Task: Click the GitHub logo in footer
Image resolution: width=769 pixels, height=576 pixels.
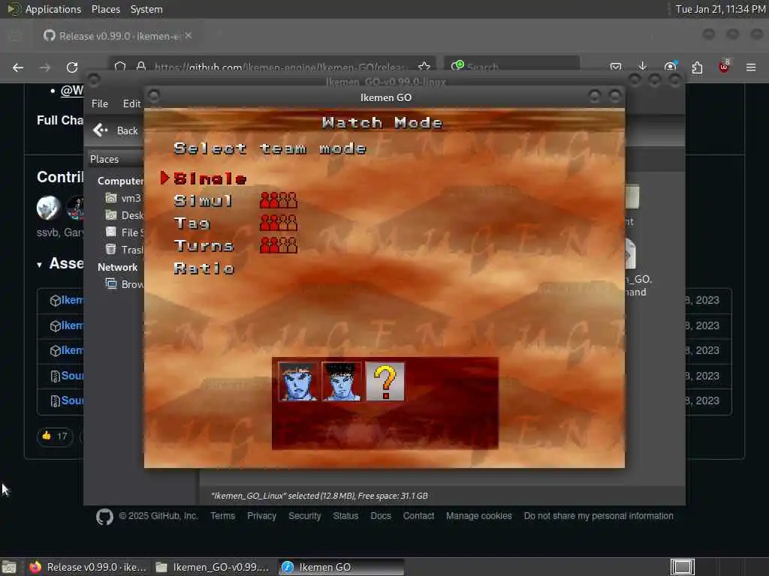Action: pyautogui.click(x=104, y=517)
